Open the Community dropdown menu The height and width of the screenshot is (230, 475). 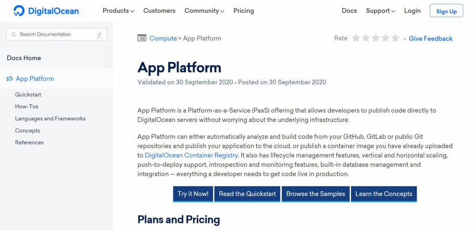click(205, 11)
